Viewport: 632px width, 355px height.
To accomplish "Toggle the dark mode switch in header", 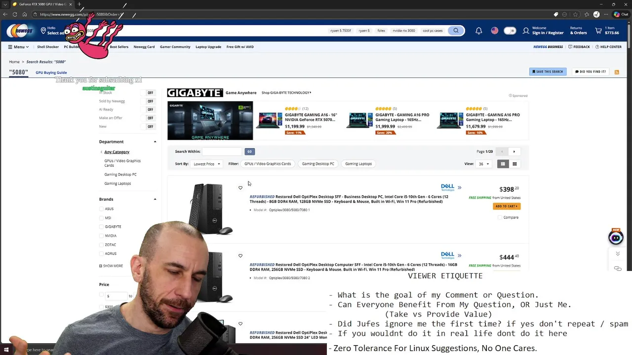I will click(510, 31).
